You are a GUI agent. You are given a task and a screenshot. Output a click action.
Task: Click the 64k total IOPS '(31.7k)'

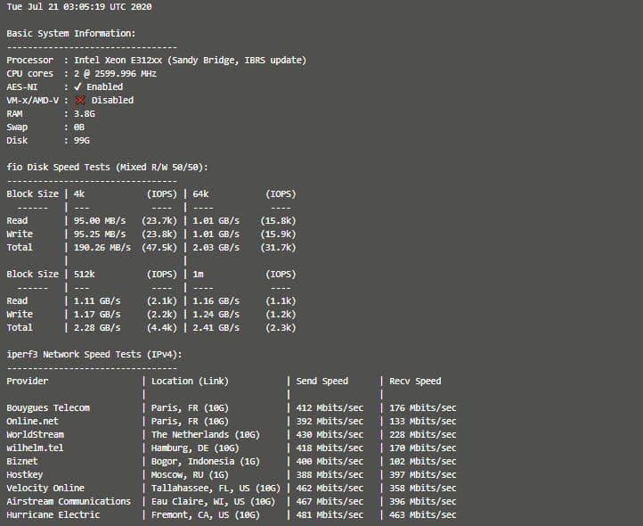click(278, 247)
